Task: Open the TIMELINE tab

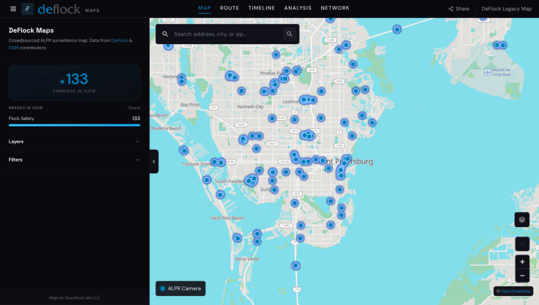Action: 262,8
